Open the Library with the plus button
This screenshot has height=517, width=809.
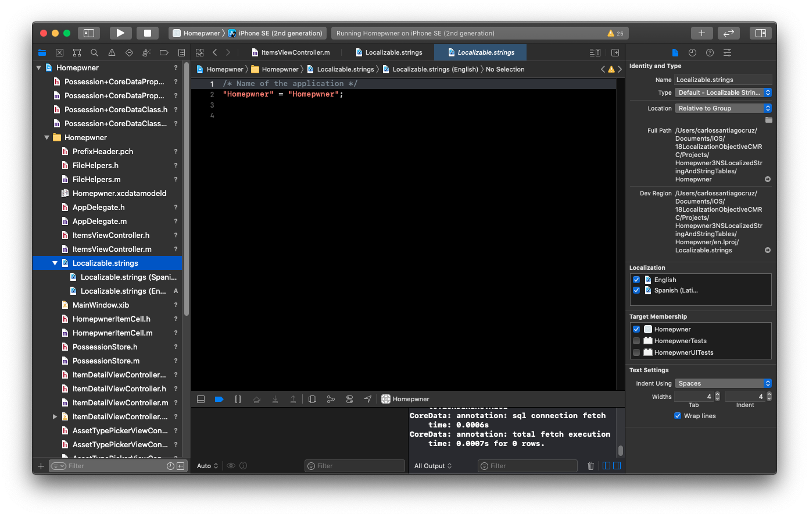pyautogui.click(x=701, y=33)
